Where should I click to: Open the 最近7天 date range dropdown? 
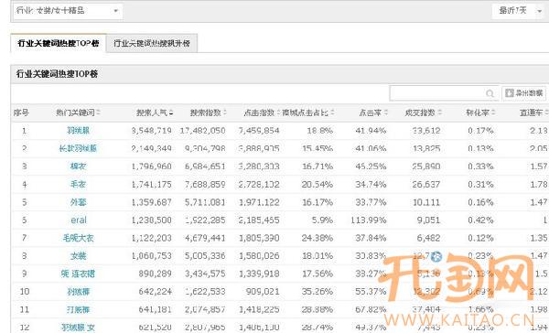click(x=520, y=11)
